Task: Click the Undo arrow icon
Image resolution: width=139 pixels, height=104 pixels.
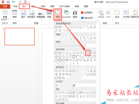Action: point(13,2)
